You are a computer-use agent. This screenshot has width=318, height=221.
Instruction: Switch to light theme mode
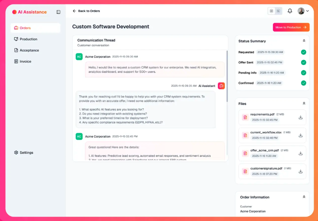point(271,11)
